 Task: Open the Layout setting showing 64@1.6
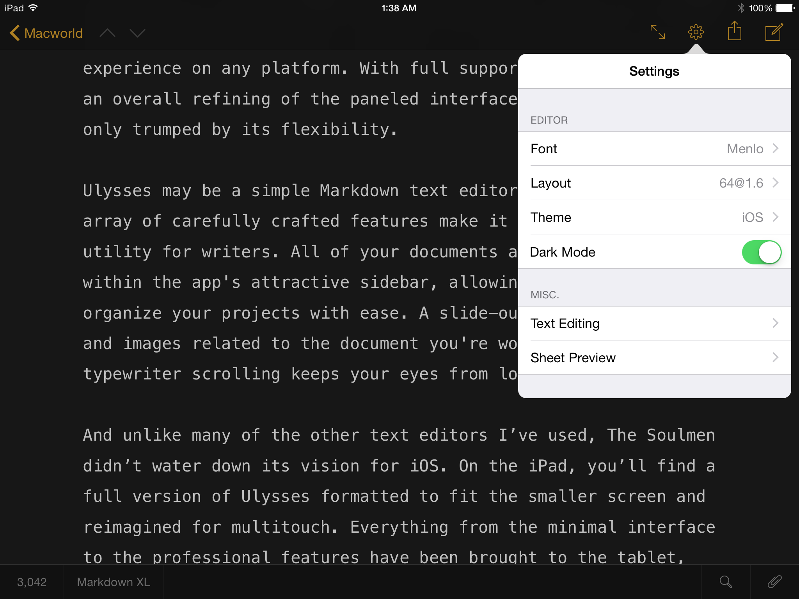tap(654, 183)
